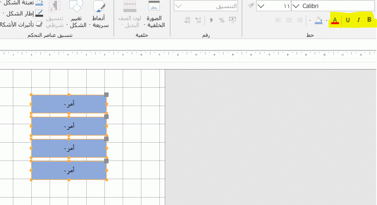The width and height of the screenshot is (377, 205).
Task: Open the Calibri font name dropdown
Action: click(x=296, y=6)
